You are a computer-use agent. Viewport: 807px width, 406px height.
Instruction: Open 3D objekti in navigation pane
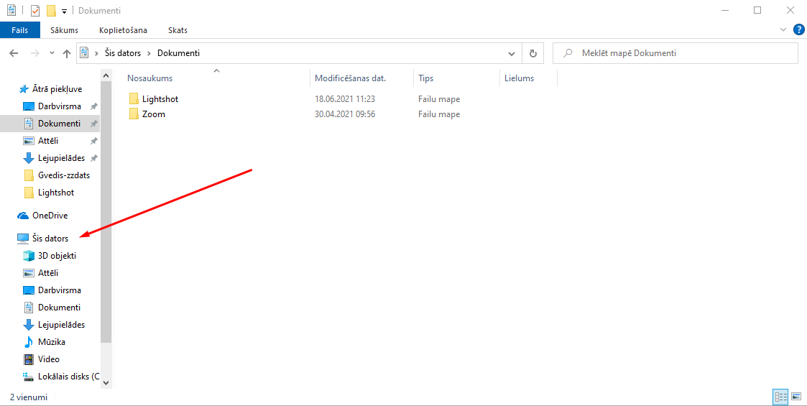pyautogui.click(x=57, y=256)
